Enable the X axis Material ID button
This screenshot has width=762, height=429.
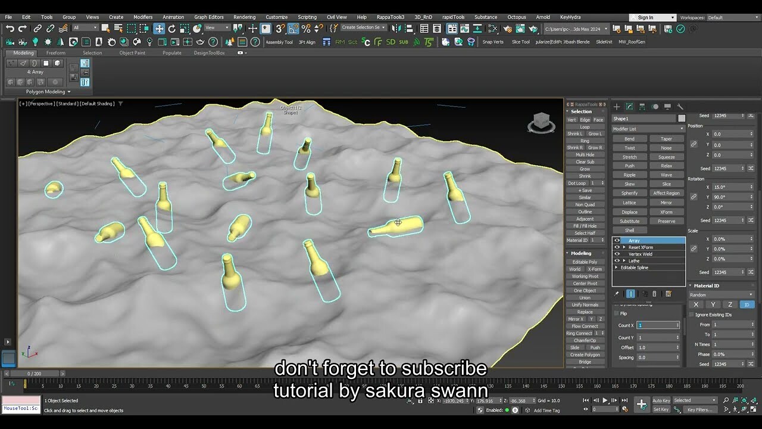coord(695,304)
